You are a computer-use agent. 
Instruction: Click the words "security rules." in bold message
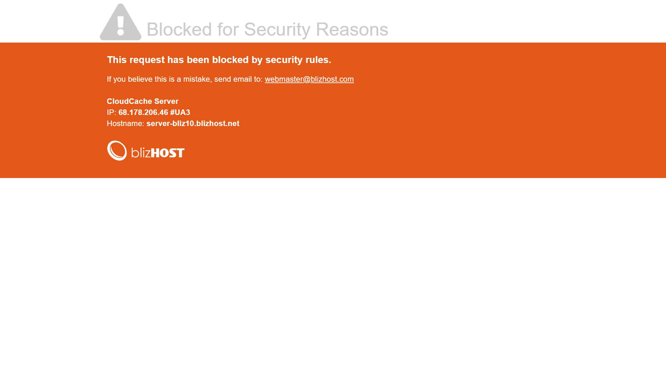[x=298, y=60]
